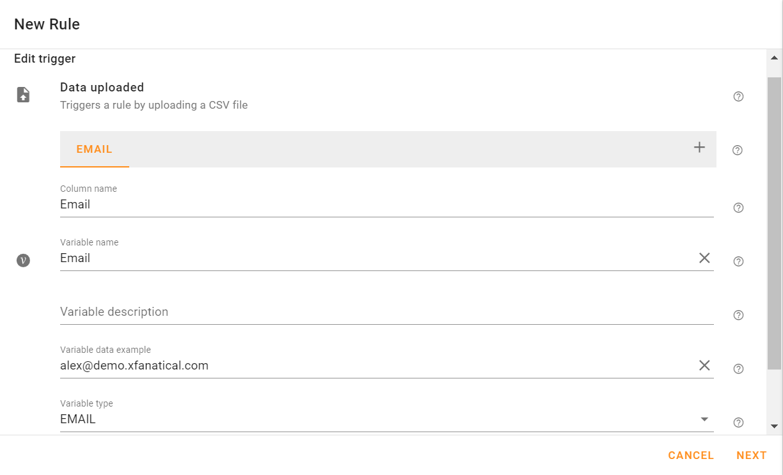This screenshot has height=475, width=783.
Task: Click the scrollbar down arrow
Action: coord(773,426)
